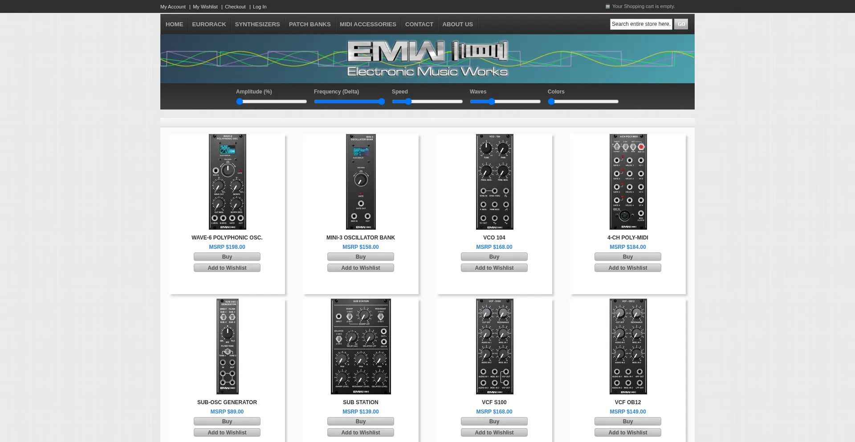Open the VCO 104 title link
This screenshot has height=442, width=855.
494,238
